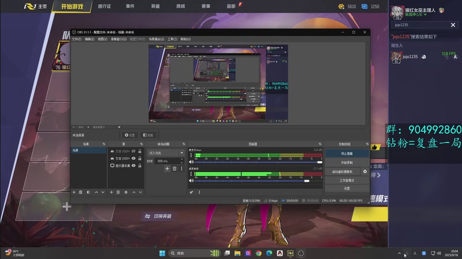Mute the desktop audio channel

coord(191,181)
